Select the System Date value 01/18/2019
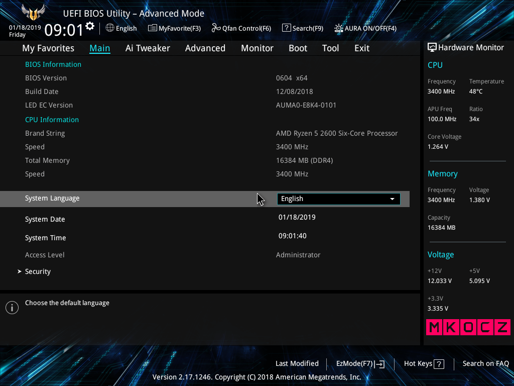The width and height of the screenshot is (514, 386). pyautogui.click(x=297, y=217)
